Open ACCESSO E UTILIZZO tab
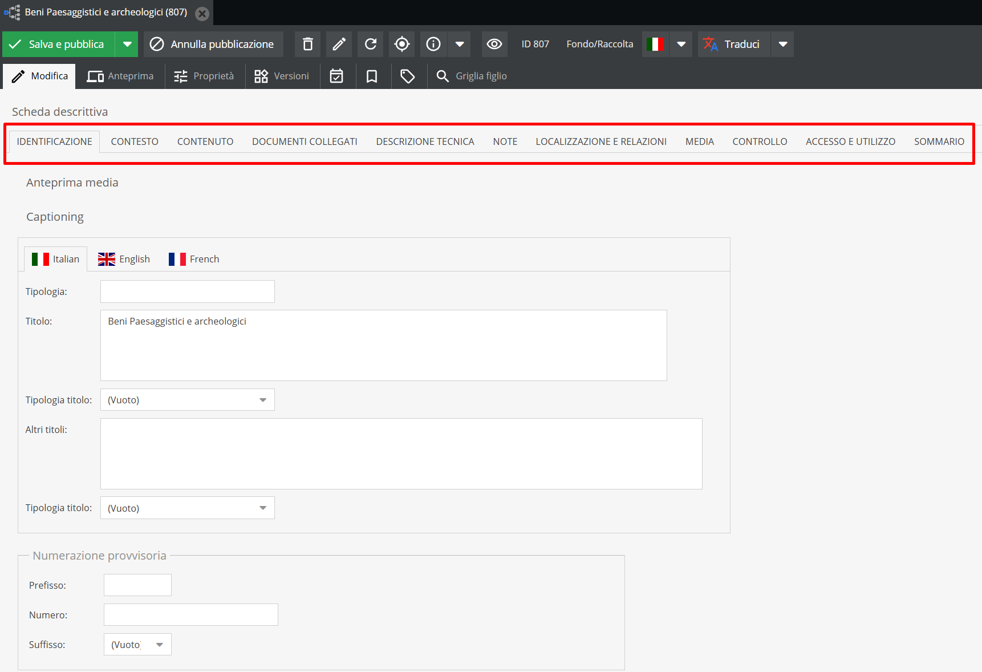 coord(850,141)
